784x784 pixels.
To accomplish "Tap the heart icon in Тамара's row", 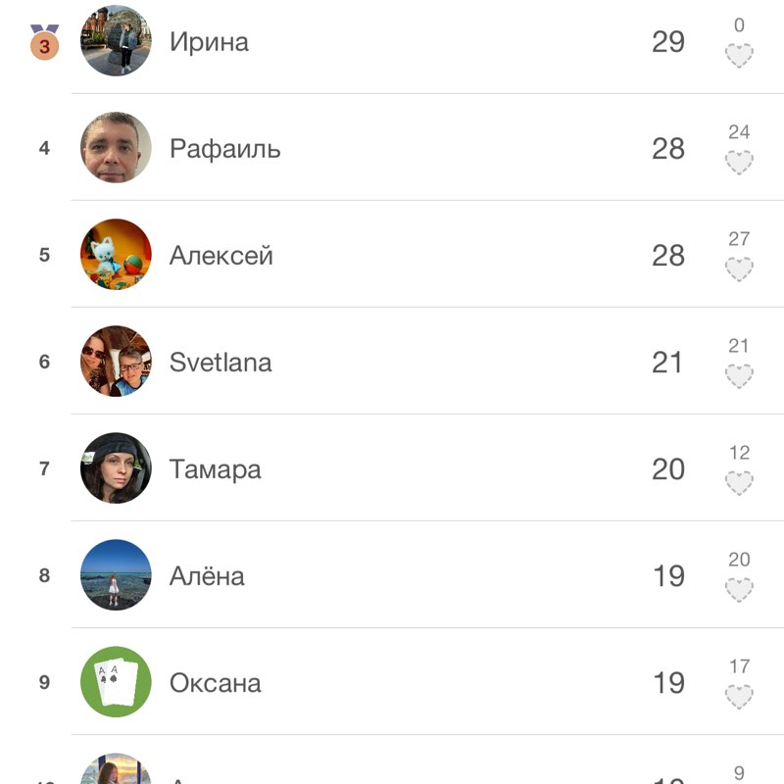I will coord(739,483).
